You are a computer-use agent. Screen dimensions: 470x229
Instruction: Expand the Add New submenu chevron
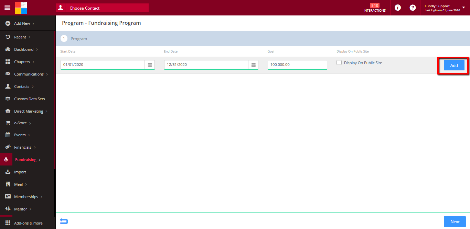[x=33, y=24]
